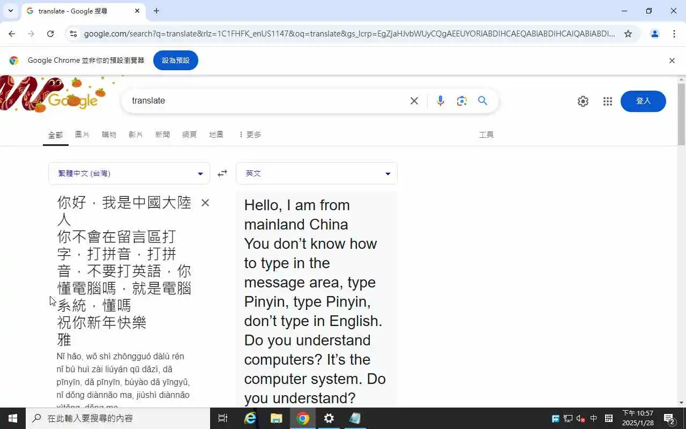This screenshot has height=429, width=686.
Task: Open the Chrome profile avatar icon
Action: 655,34
